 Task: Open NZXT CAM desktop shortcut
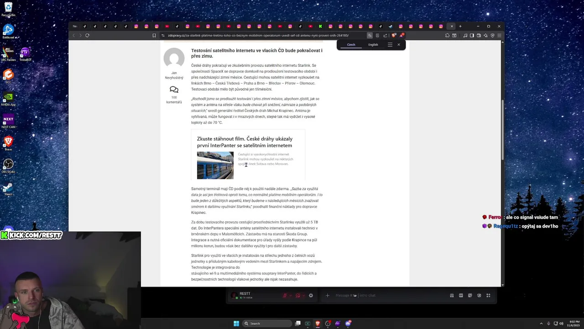click(8, 122)
